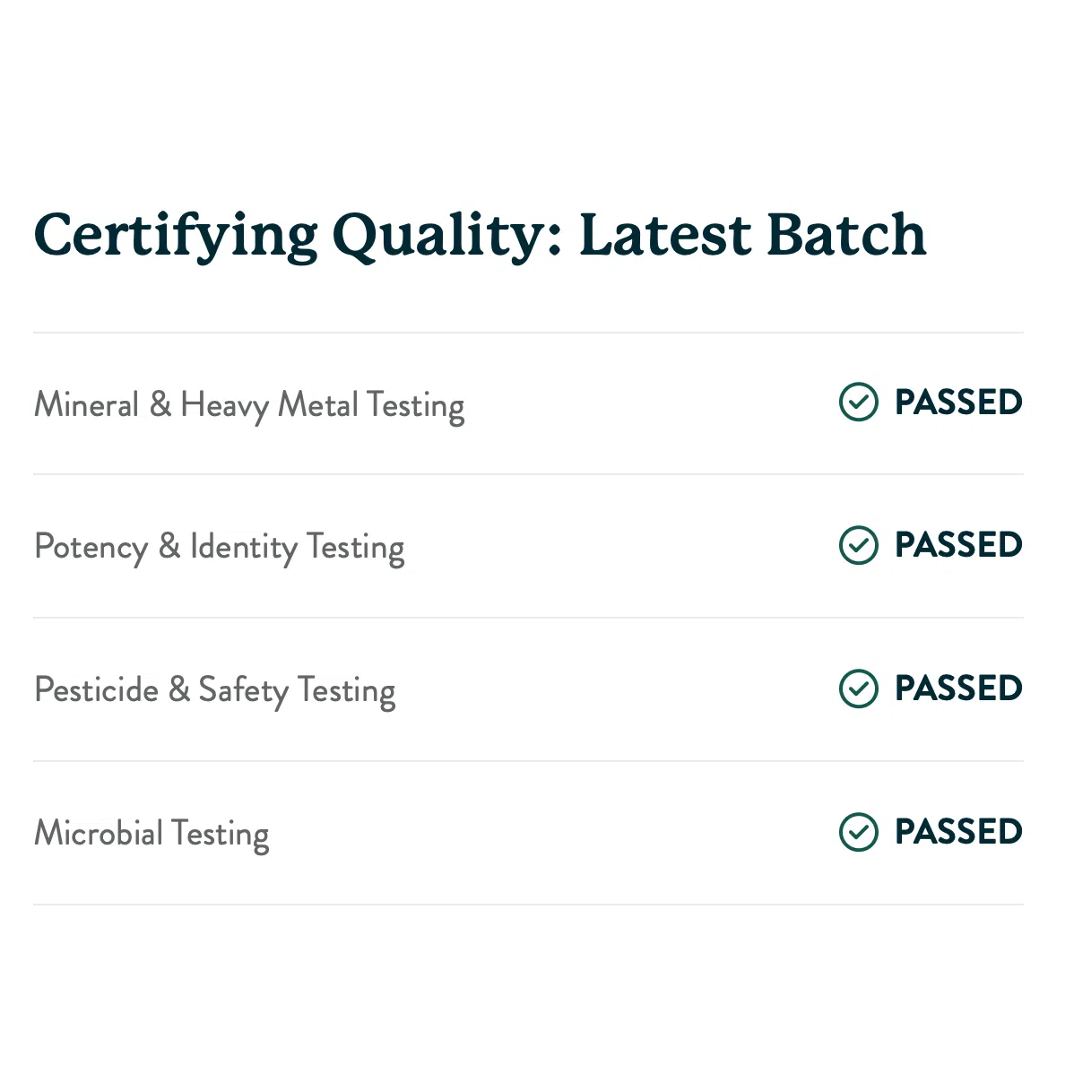Screen dimensions: 1074x1074
Task: Click divider line above Mineral & Heavy Metal Testing
Action: point(529,333)
